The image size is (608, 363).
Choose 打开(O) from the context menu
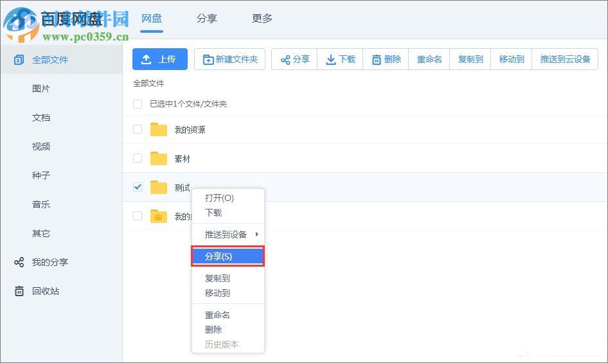[228, 198]
